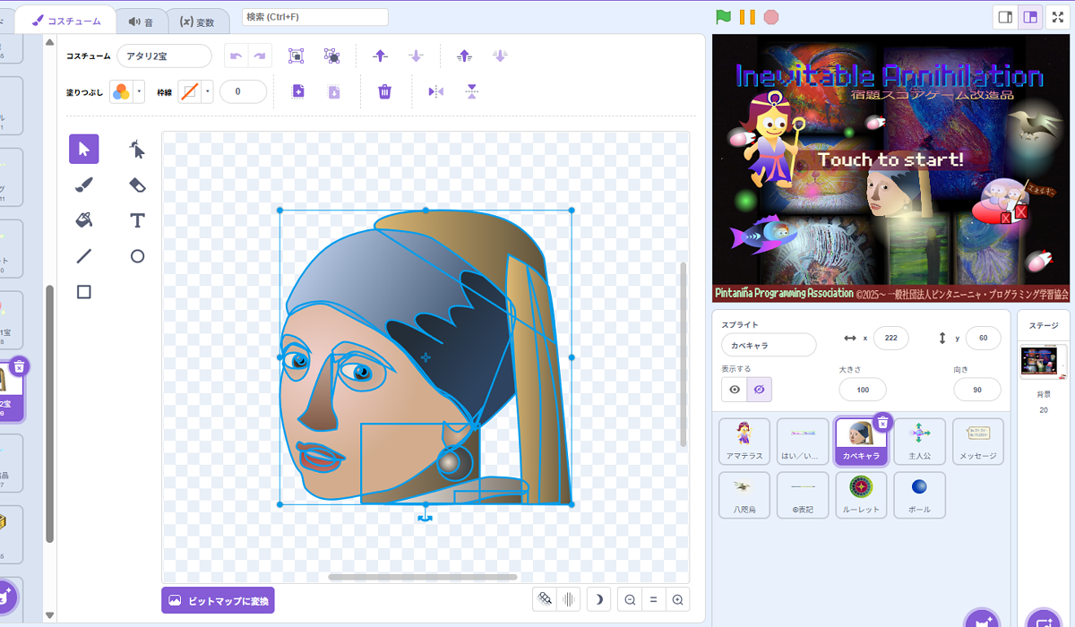
Task: Zoom in on the costume canvas
Action: point(677,599)
